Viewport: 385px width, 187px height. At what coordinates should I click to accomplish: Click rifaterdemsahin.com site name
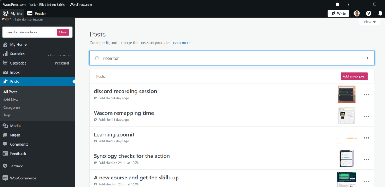tap(28, 20)
